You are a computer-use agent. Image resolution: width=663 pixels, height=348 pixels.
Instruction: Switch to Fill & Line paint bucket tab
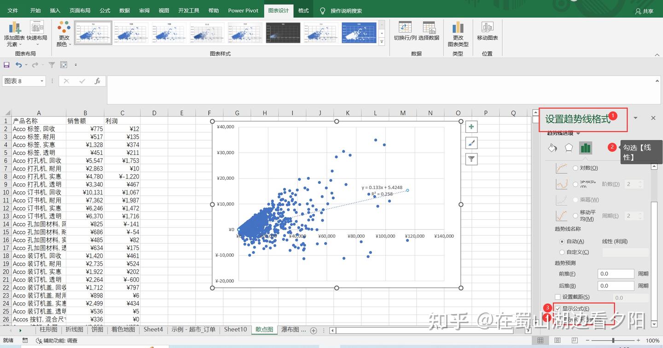tap(552, 148)
